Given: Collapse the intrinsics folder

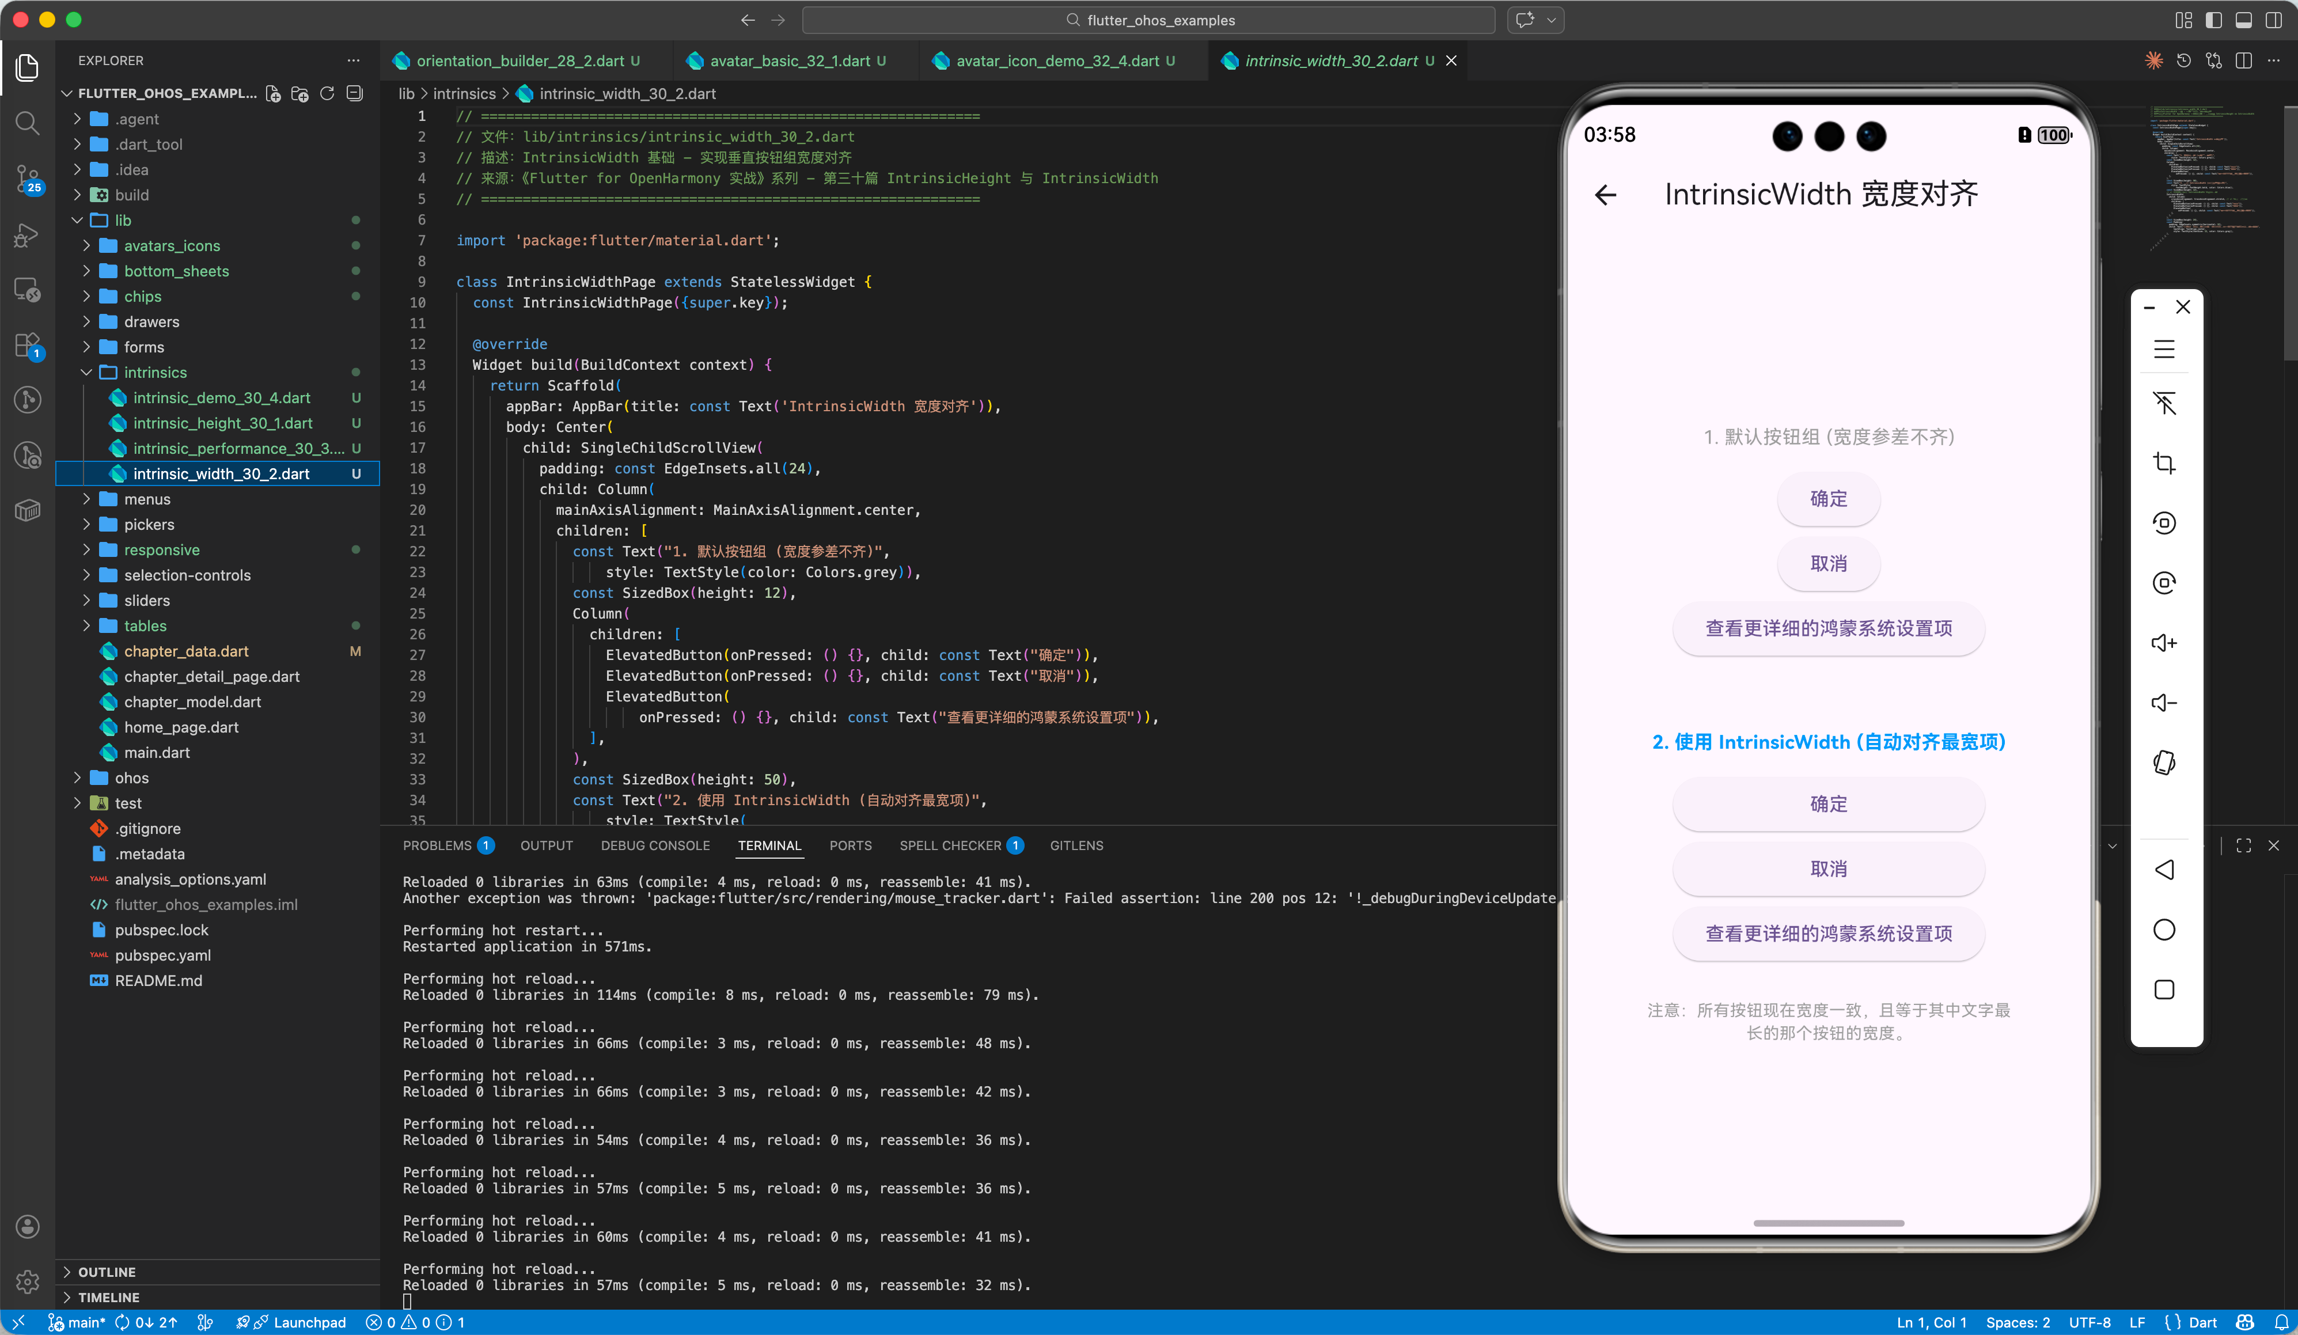Looking at the screenshot, I should coord(155,372).
